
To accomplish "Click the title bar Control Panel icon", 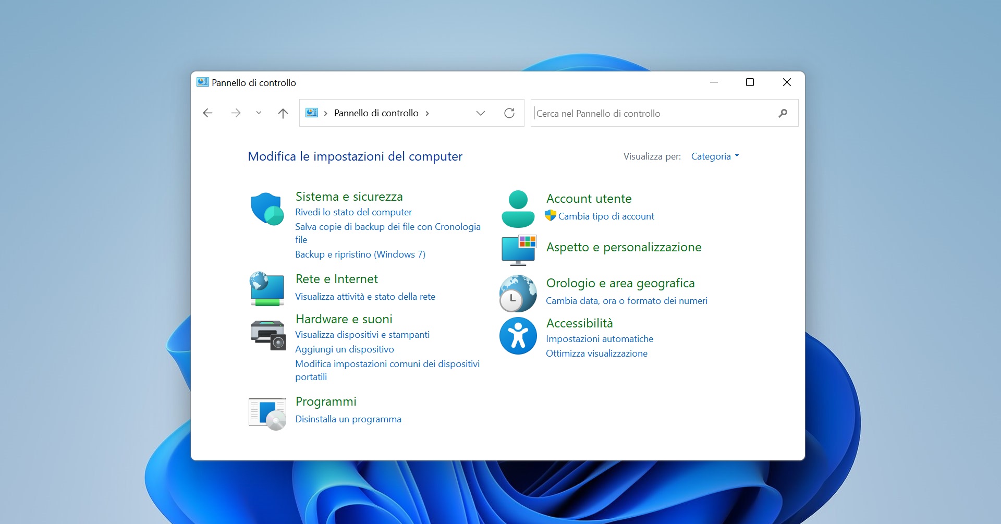I will pyautogui.click(x=203, y=82).
